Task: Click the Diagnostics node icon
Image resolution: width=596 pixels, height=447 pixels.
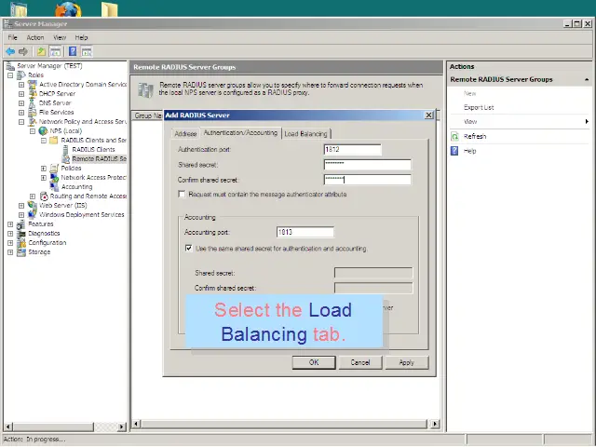Action: (21, 234)
